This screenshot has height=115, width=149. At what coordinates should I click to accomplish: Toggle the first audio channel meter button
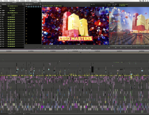tap(28, 6)
